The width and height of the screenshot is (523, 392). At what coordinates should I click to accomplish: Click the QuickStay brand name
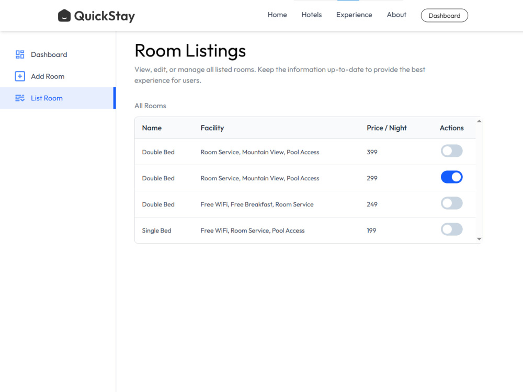tap(105, 16)
